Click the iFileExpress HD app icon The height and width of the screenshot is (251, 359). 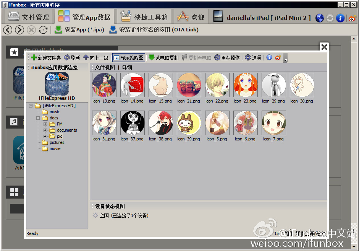57,84
